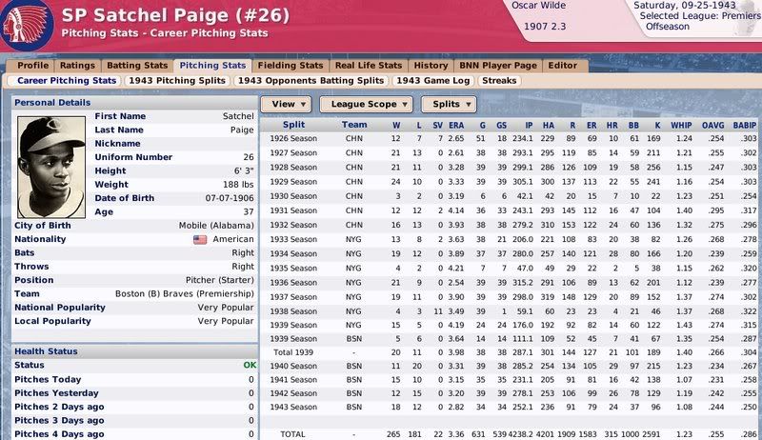Switch to the Profile tab
Viewport: 762px width, 440px height.
pyautogui.click(x=33, y=66)
